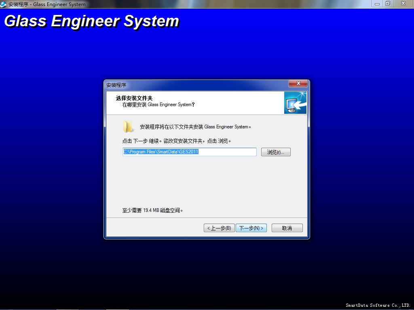Close the 安装程序 dialog with red X
Viewport: 414px width, 310px height.
(x=298, y=83)
